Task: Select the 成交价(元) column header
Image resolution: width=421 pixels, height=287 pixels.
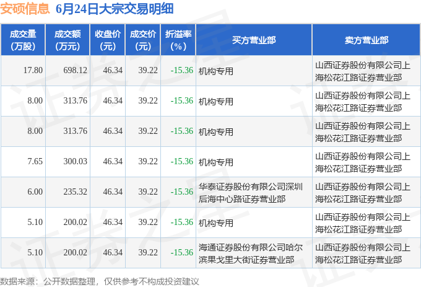Action: 143,40
